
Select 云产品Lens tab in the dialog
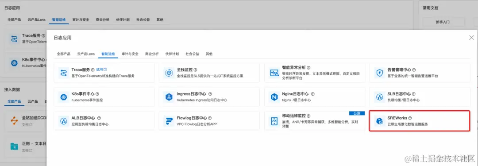(x=86, y=54)
